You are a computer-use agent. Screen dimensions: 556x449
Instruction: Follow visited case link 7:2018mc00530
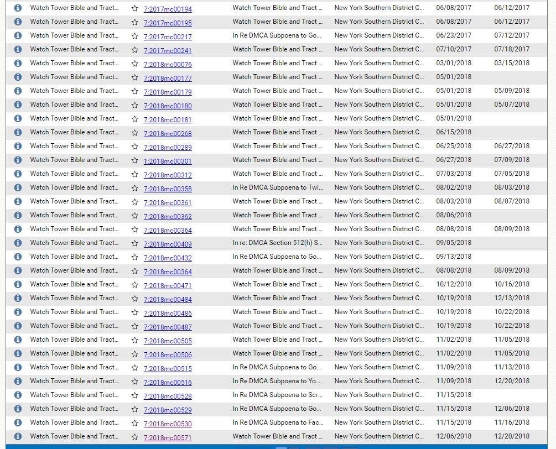[x=168, y=424]
